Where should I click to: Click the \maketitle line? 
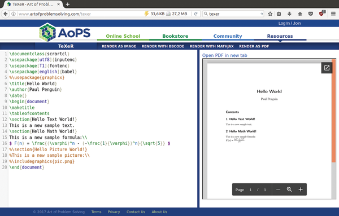(x=22, y=108)
